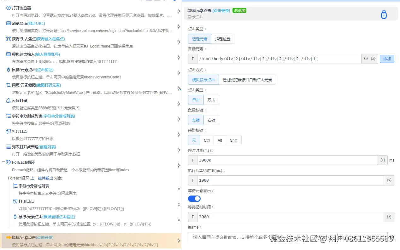The height and width of the screenshot is (250, 400).
Task: Toggle the 等待元素显示 switch
Action: point(194,198)
